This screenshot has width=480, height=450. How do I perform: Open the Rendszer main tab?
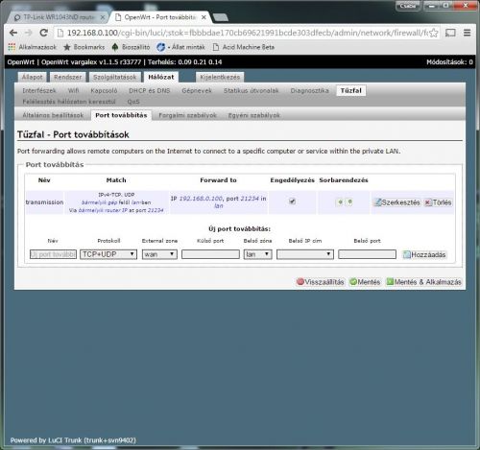[x=68, y=77]
